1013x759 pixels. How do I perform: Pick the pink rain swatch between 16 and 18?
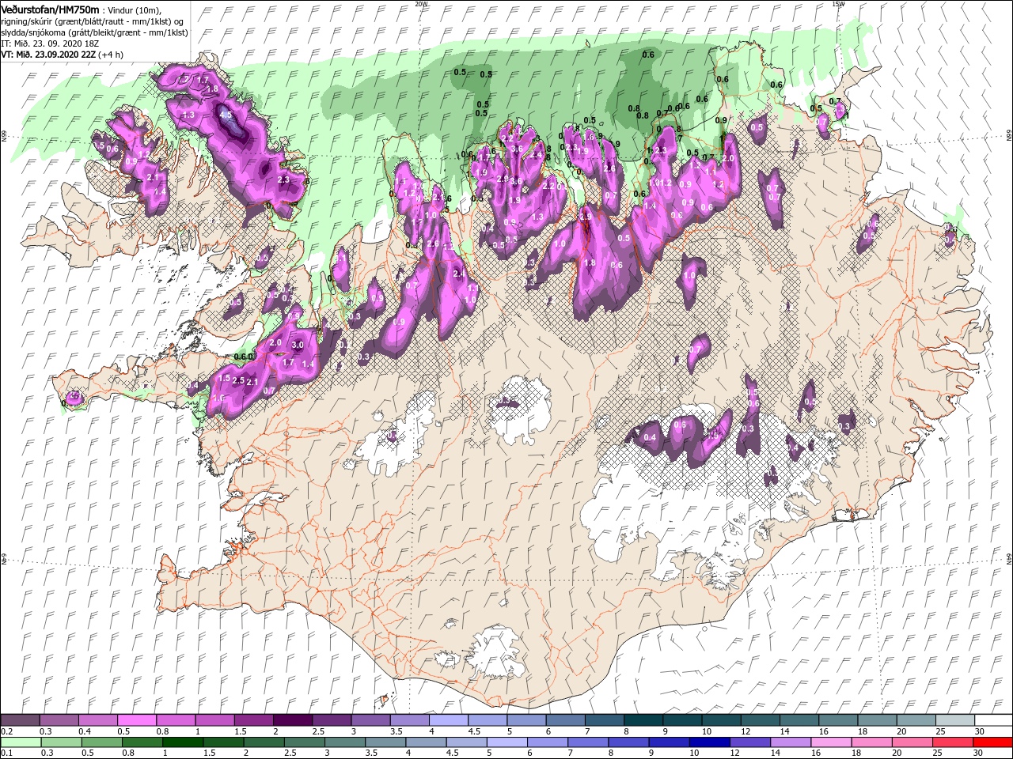[x=830, y=742]
